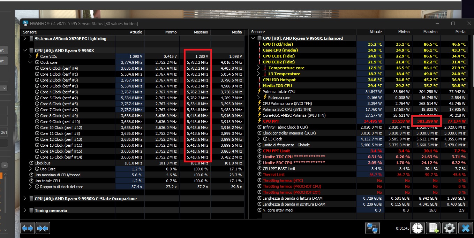Click the expand-columns double arrow button at bottom left
This screenshot has width=474, height=238.
[x=28, y=228]
